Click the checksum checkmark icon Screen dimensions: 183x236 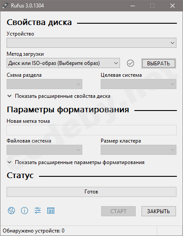pos(130,63)
